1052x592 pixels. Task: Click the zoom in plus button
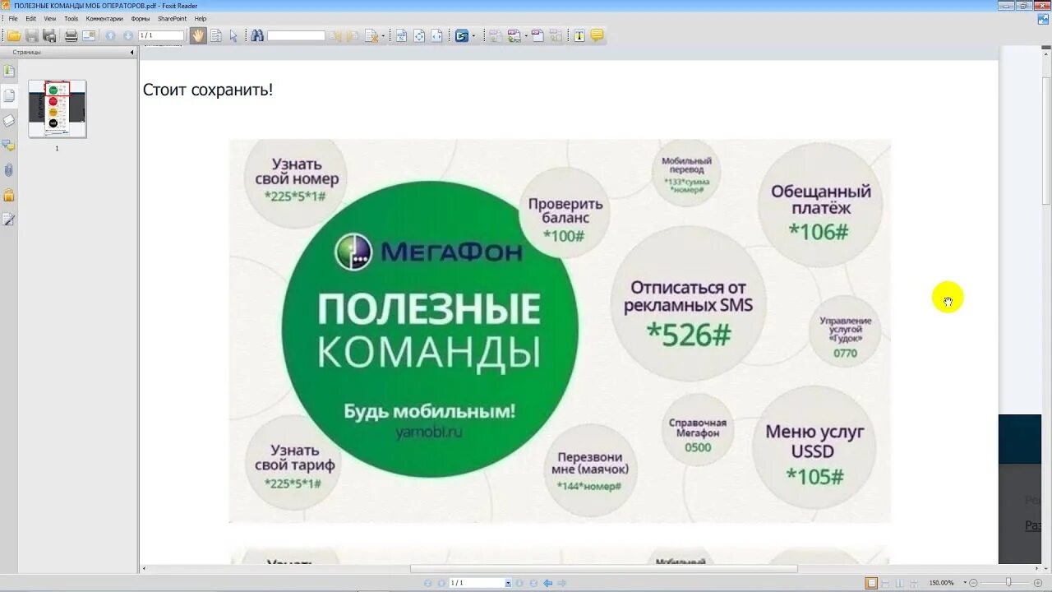point(1037,583)
